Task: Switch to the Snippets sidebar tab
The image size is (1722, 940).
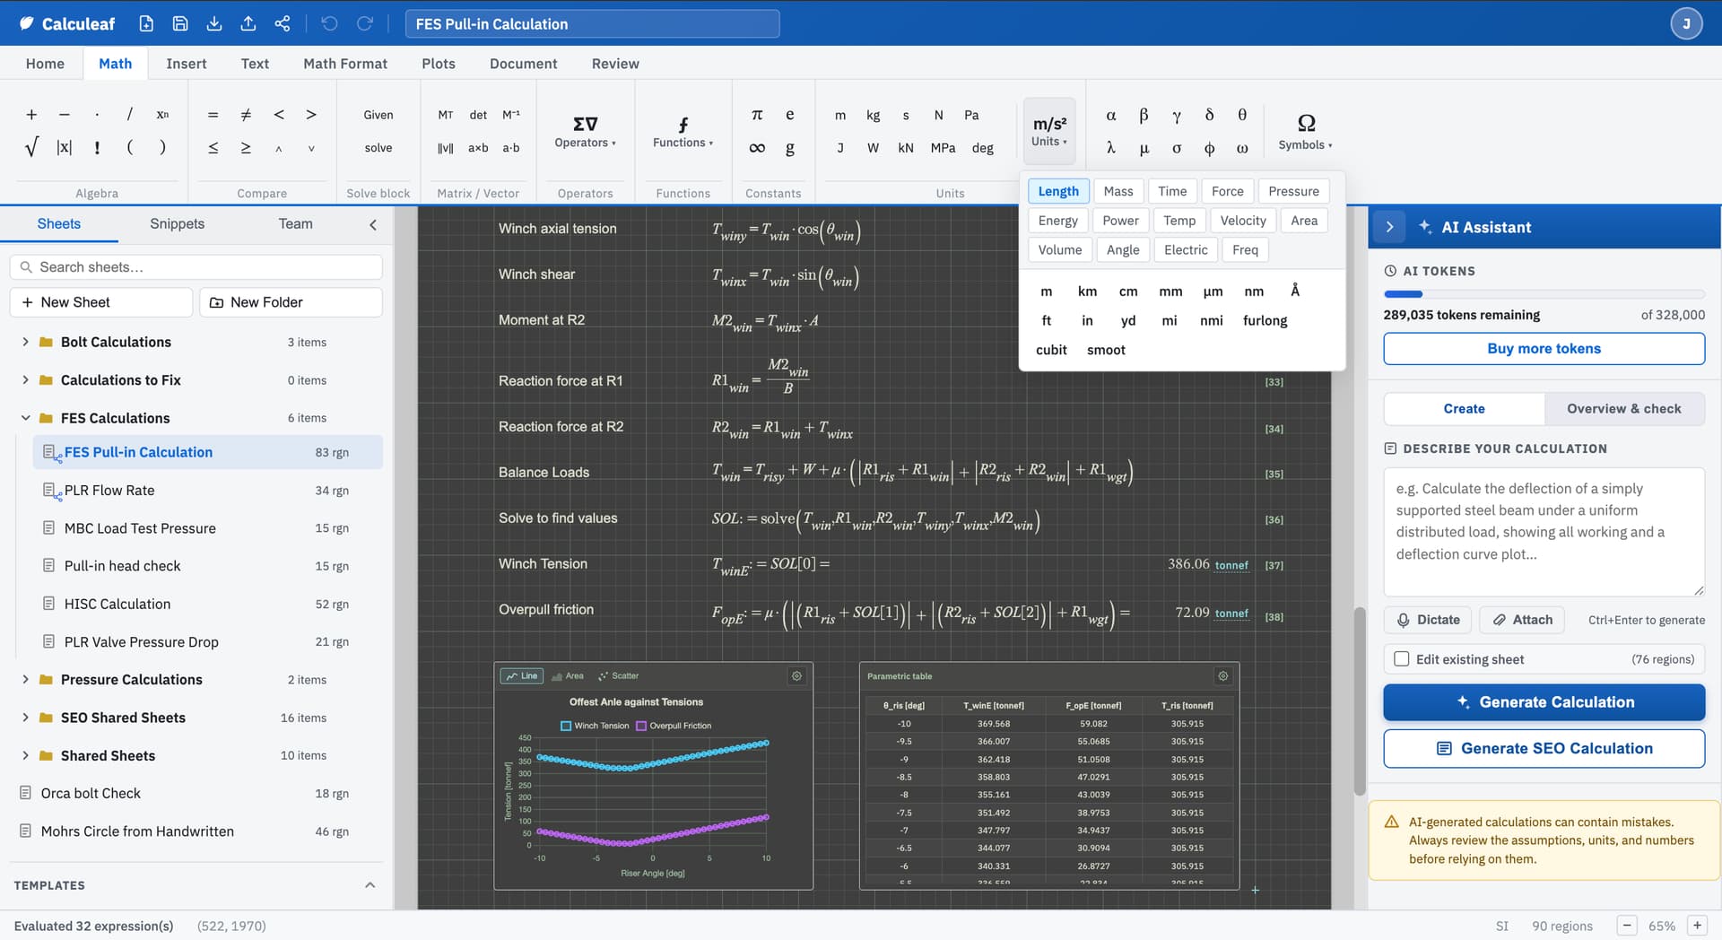Action: (x=177, y=224)
